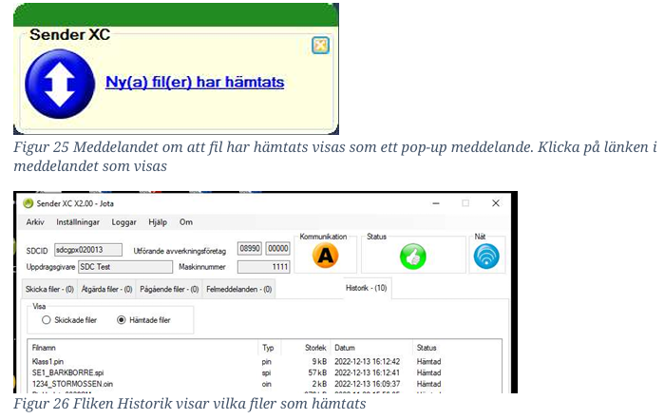
Task: Close the Sender XC pop-up notification
Action: click(320, 45)
